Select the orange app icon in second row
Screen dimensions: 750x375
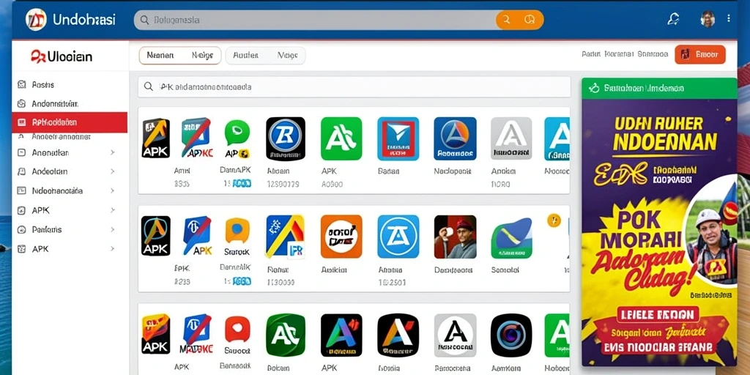click(341, 237)
